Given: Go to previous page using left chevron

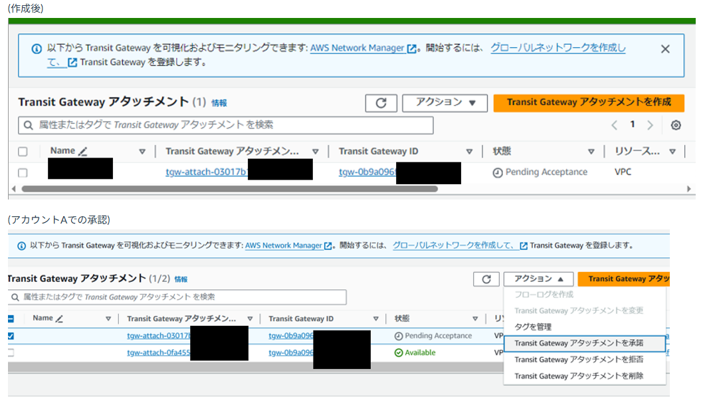Looking at the screenshot, I should click(x=615, y=125).
